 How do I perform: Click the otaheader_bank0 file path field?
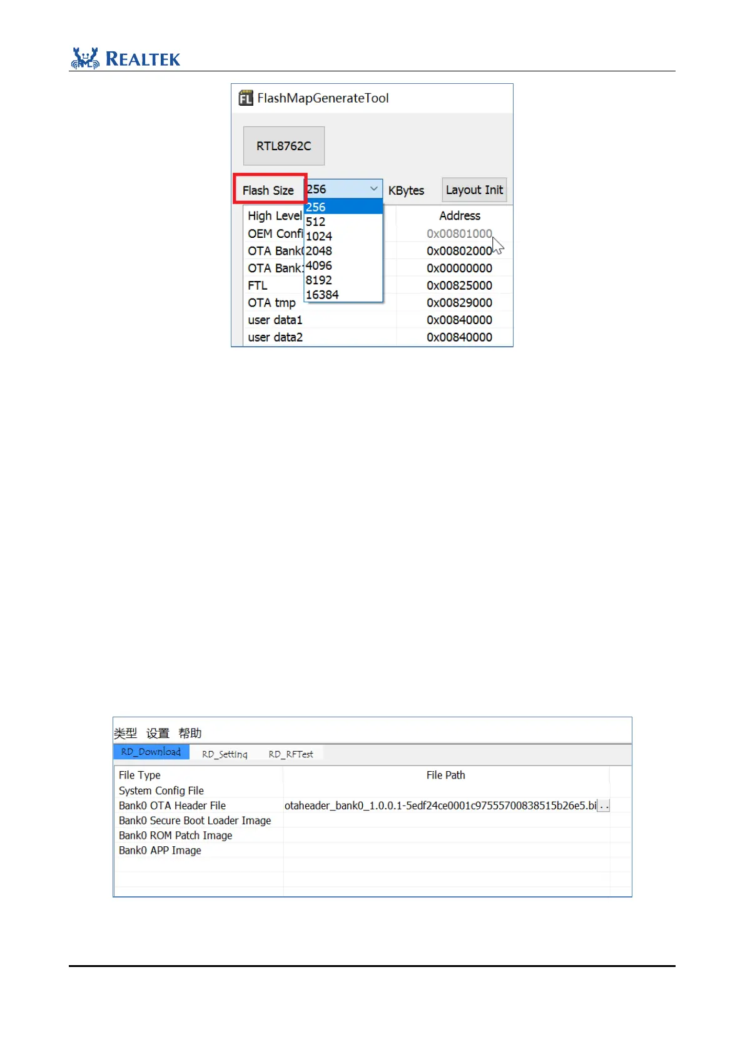pos(440,806)
